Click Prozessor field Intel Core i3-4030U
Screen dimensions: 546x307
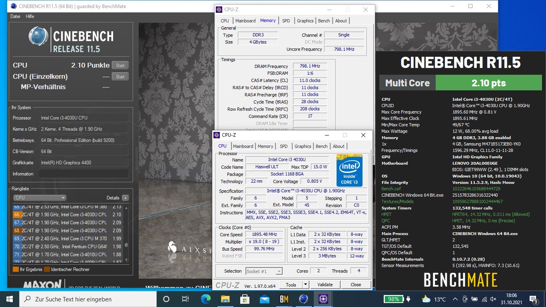click(84, 118)
